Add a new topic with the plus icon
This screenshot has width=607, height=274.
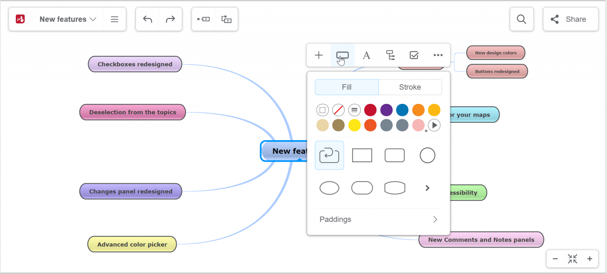(319, 55)
